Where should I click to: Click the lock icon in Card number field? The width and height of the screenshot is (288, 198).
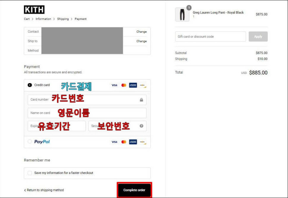click(x=141, y=100)
